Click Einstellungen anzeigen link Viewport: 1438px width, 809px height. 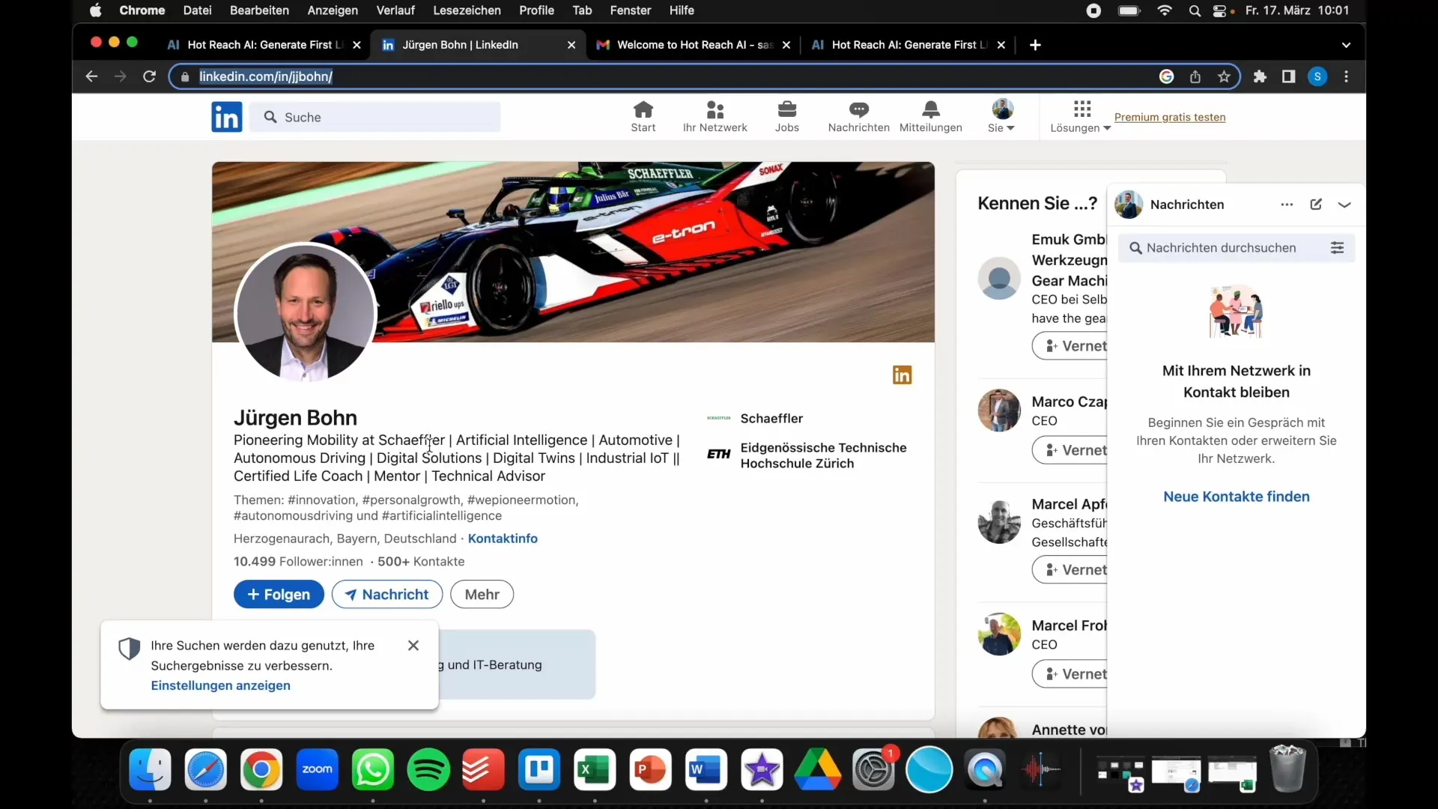pyautogui.click(x=220, y=685)
